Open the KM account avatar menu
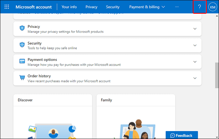 point(212,7)
